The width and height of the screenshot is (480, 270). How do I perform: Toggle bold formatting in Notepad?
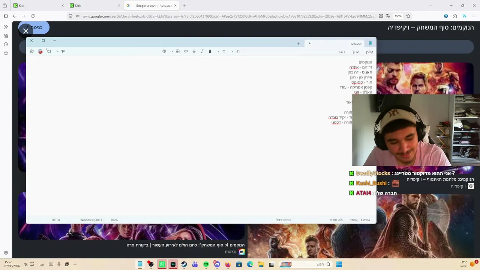tap(210, 51)
